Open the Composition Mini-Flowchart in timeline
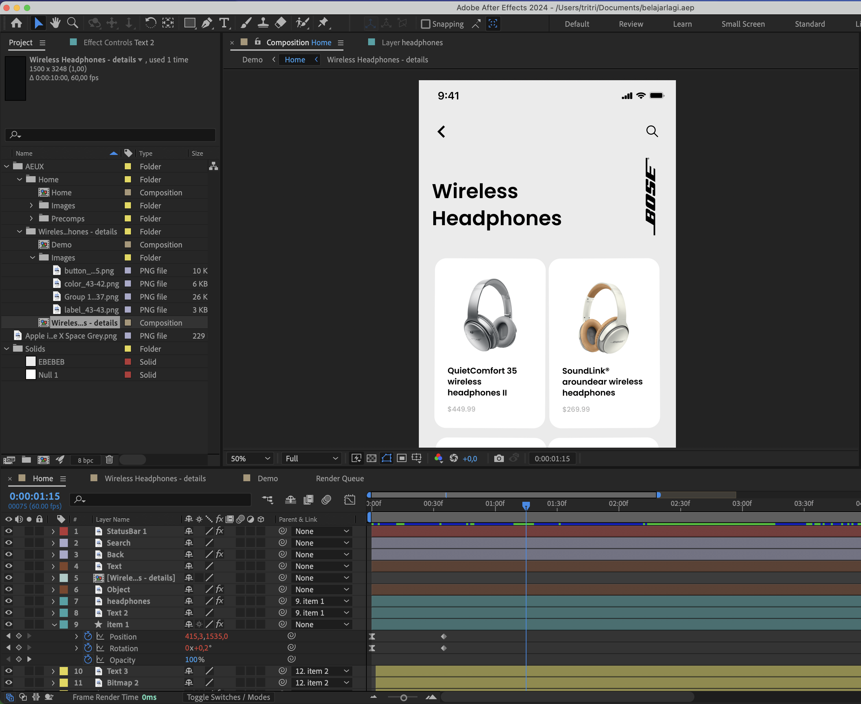 tap(267, 500)
